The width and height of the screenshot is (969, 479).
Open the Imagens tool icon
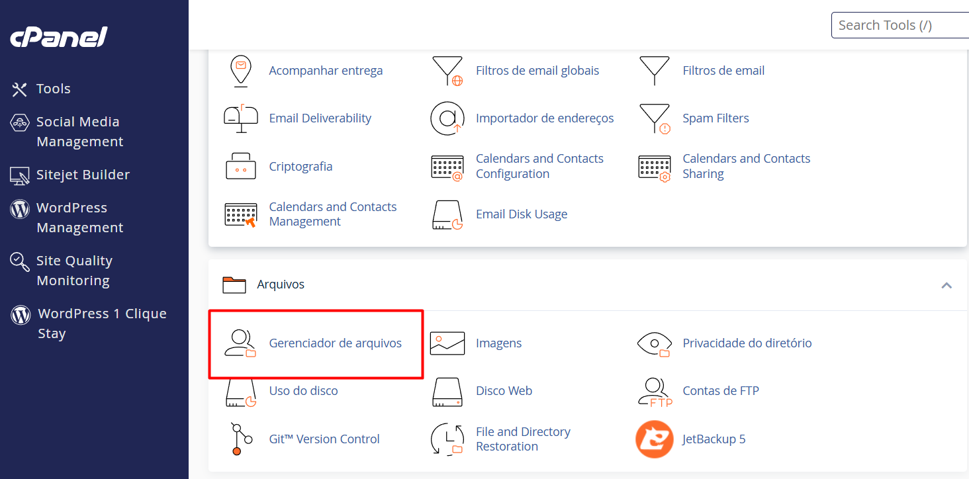click(447, 343)
